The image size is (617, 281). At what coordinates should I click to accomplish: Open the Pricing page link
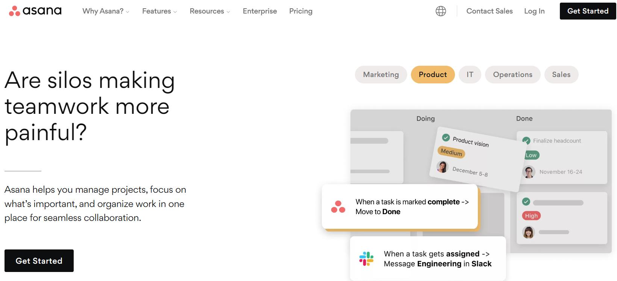(x=300, y=11)
